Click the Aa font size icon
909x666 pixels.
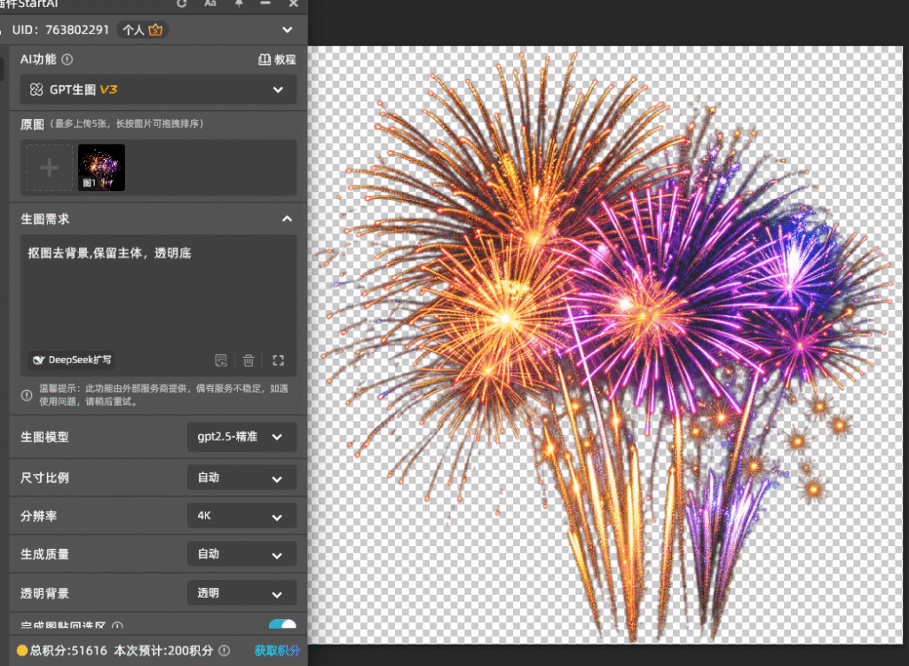click(x=210, y=4)
